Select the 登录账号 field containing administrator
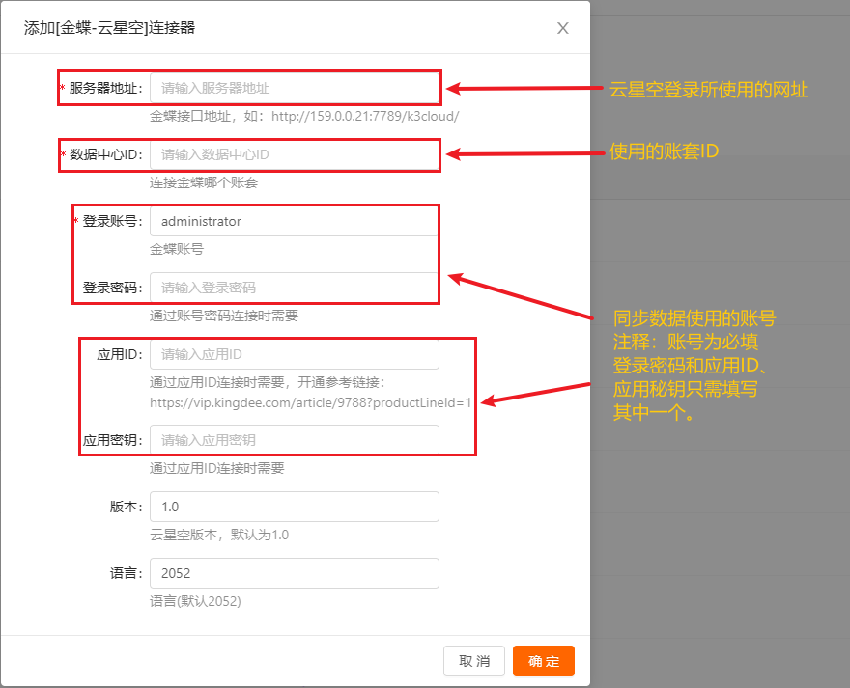The width and height of the screenshot is (850, 688). click(294, 221)
